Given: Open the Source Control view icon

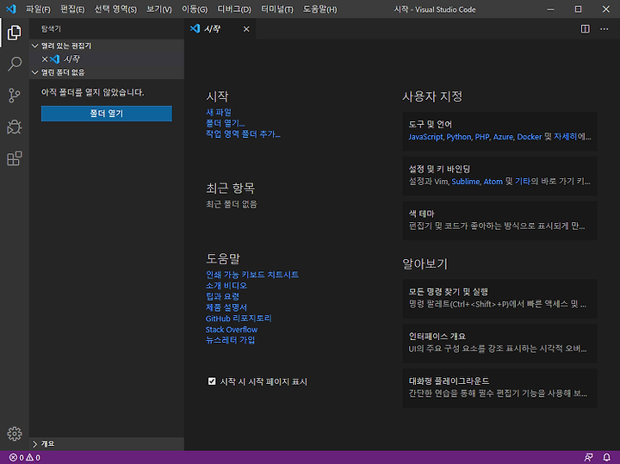Looking at the screenshot, I should [15, 96].
